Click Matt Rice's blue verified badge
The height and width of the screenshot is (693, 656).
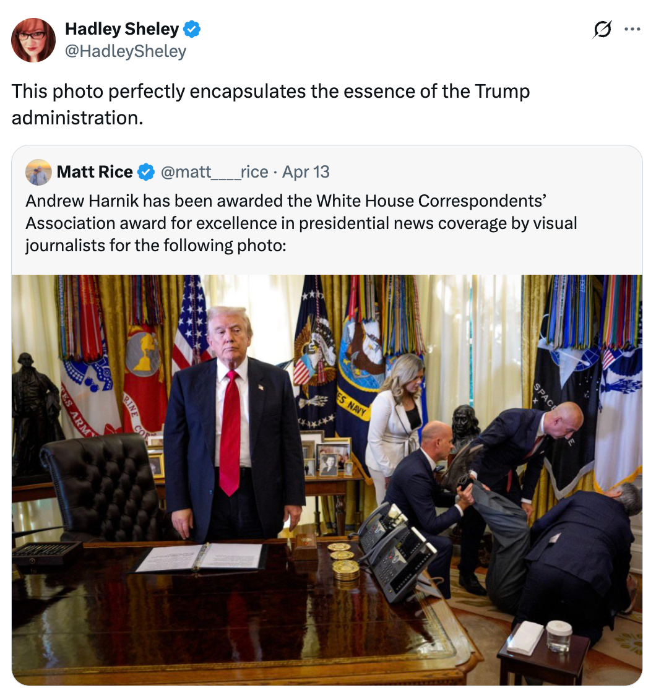146,172
